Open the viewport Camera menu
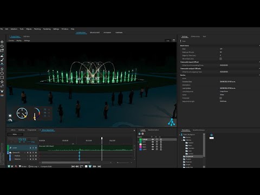Screen dimensions: 260x195 [11, 41]
